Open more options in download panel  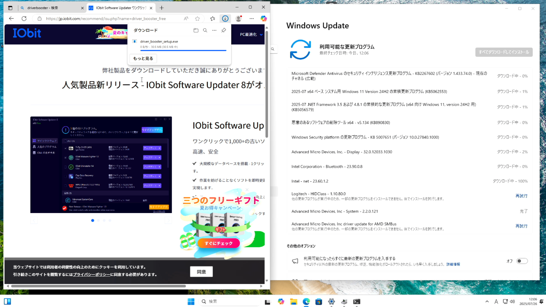click(x=214, y=30)
